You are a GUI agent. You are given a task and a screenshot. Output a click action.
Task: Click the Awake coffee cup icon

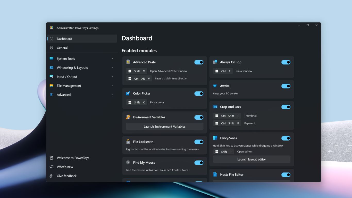(x=215, y=86)
